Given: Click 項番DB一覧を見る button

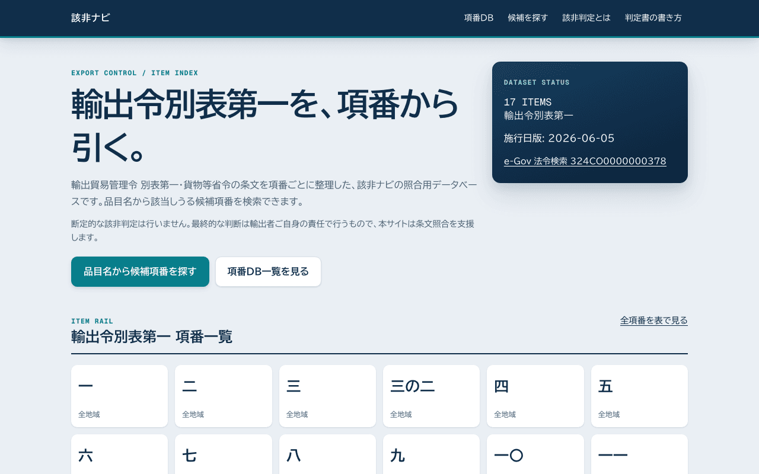Looking at the screenshot, I should pyautogui.click(x=268, y=271).
